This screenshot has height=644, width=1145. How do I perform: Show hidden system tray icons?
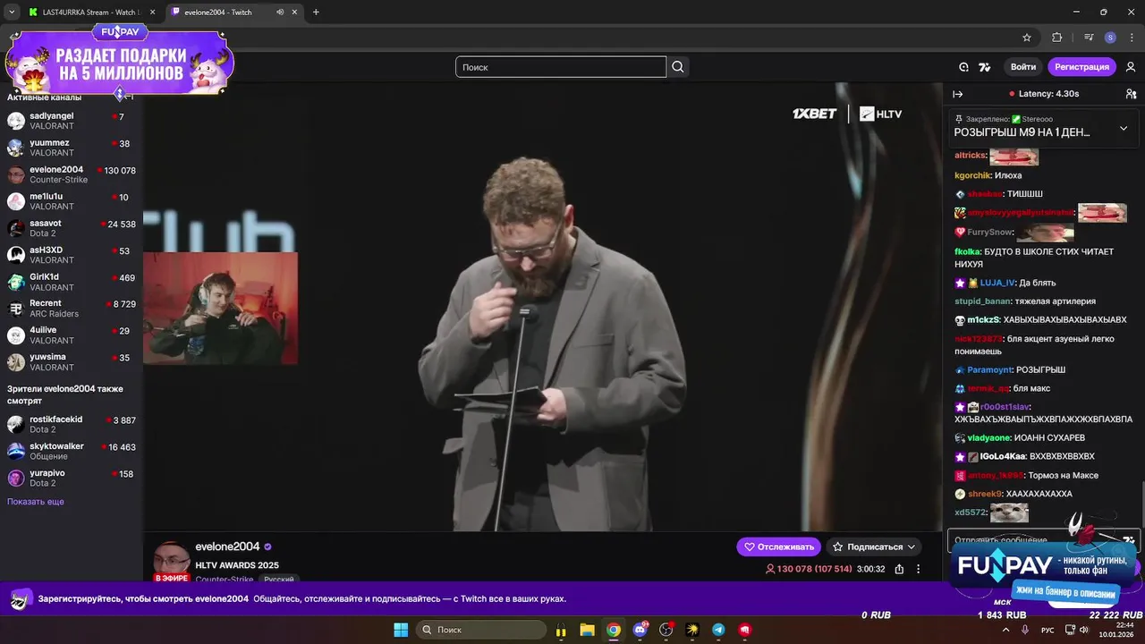coord(1005,630)
